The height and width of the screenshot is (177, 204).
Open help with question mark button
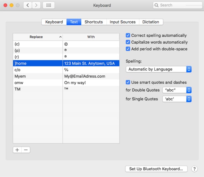pyautogui.click(x=194, y=169)
